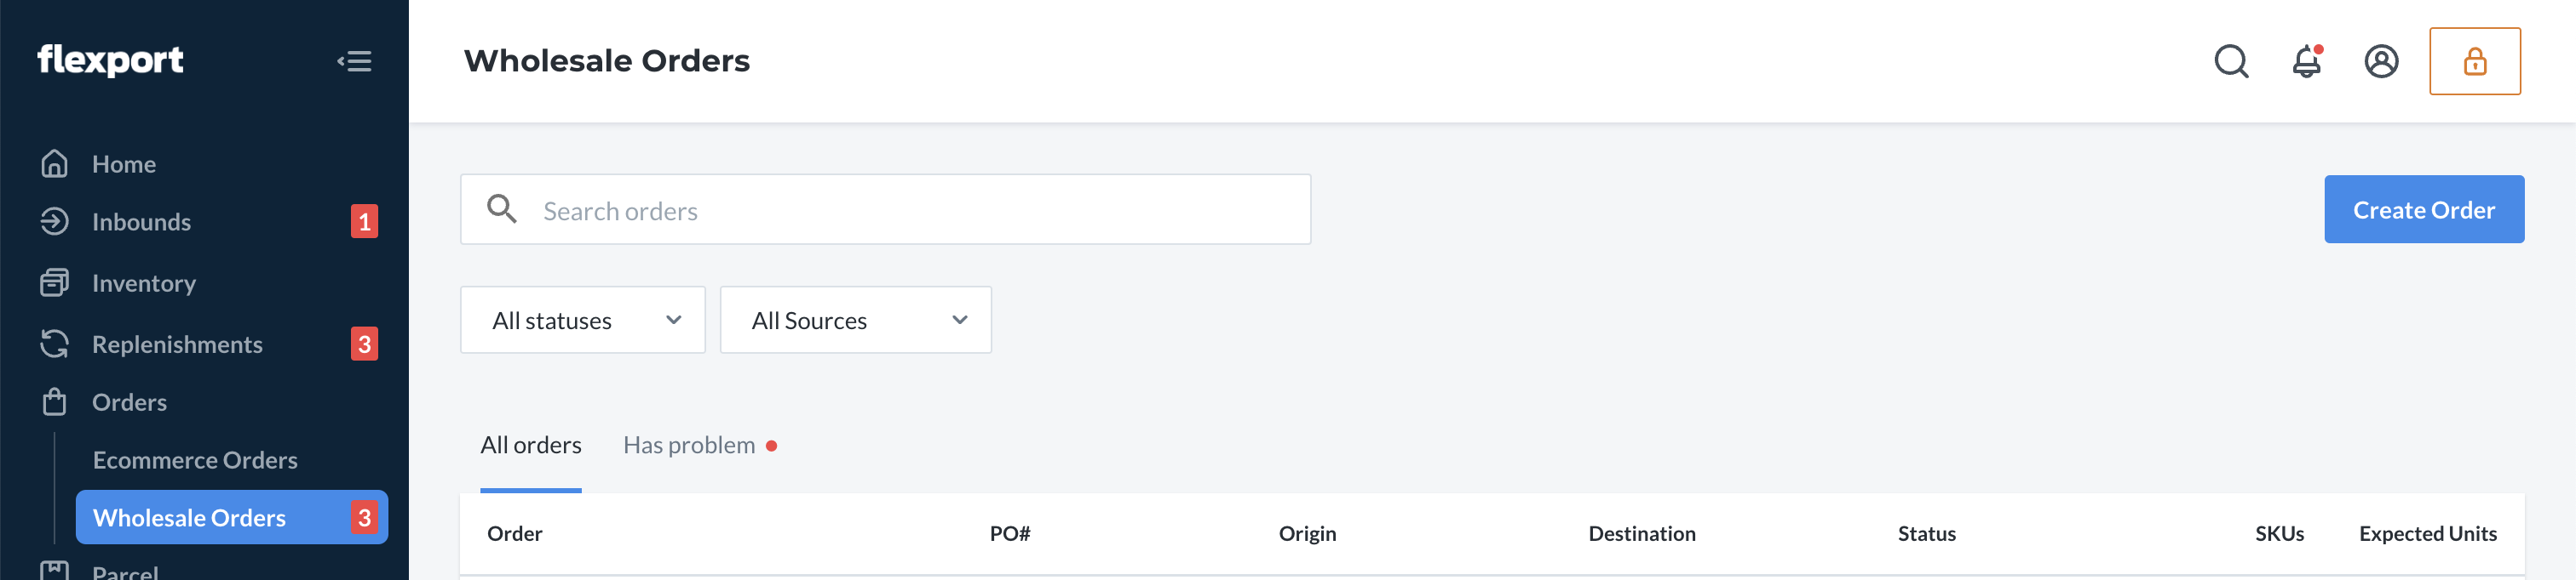
Task: Sort by the Status column header
Action: pos(1926,533)
